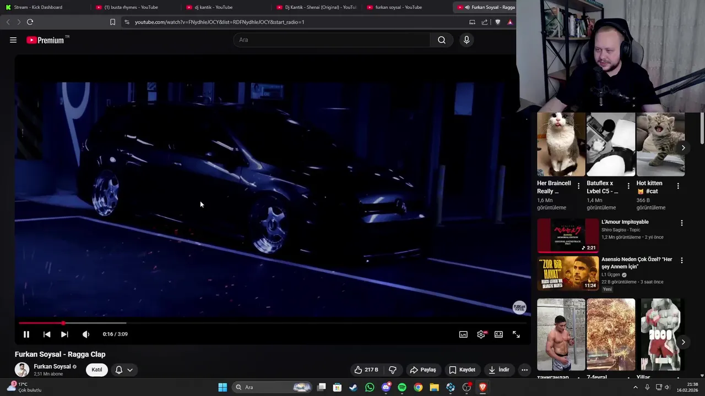705x396 pixels.
Task: Open Her Braincell Really short thumbnail
Action: 561,145
